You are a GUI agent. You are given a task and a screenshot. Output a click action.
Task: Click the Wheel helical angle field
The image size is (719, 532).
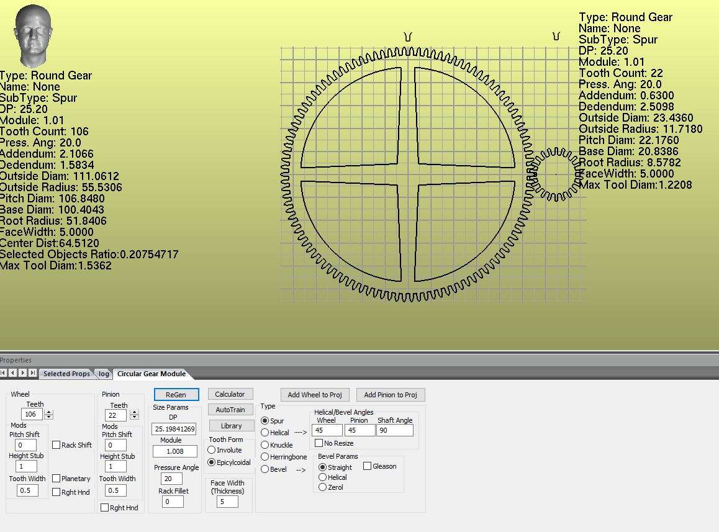click(x=327, y=430)
